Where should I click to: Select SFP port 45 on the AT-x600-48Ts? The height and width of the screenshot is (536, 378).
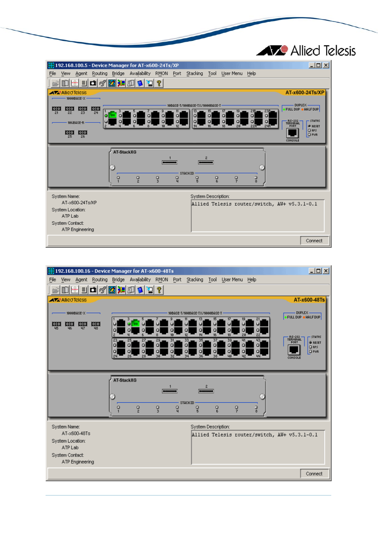[x=56, y=324]
